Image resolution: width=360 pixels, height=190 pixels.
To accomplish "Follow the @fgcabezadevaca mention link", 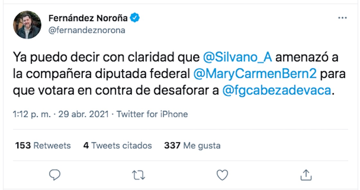I will pos(276,90).
